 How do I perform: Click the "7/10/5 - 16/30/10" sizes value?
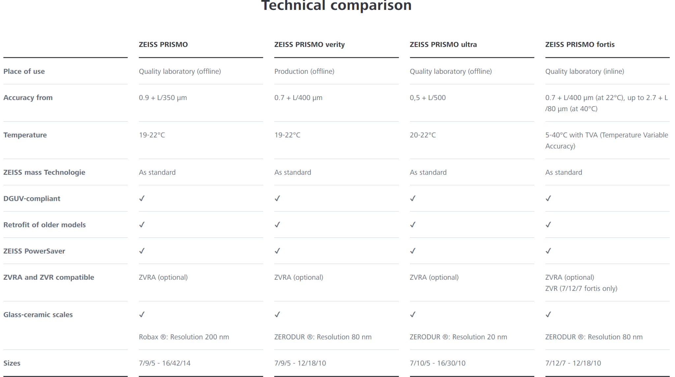tap(437, 363)
